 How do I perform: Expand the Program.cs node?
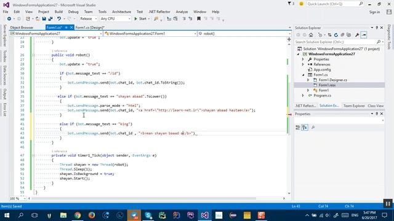point(303,96)
